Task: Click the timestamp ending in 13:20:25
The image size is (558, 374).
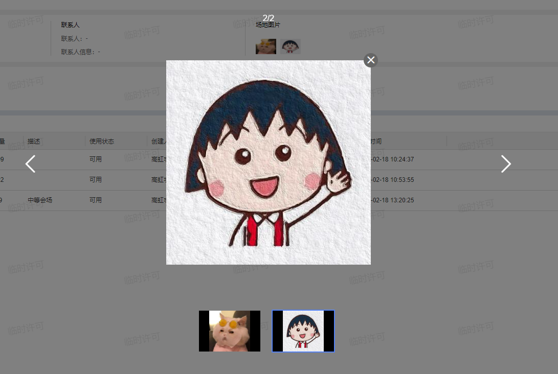Action: pos(393,200)
